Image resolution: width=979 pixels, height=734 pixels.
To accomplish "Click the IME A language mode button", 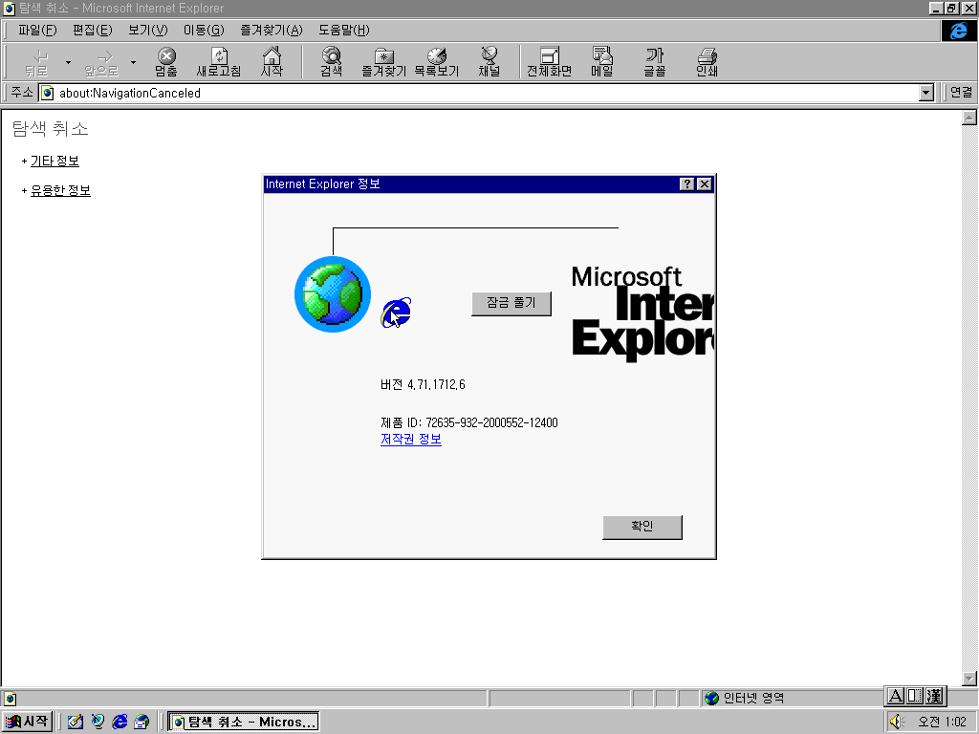I will 896,696.
